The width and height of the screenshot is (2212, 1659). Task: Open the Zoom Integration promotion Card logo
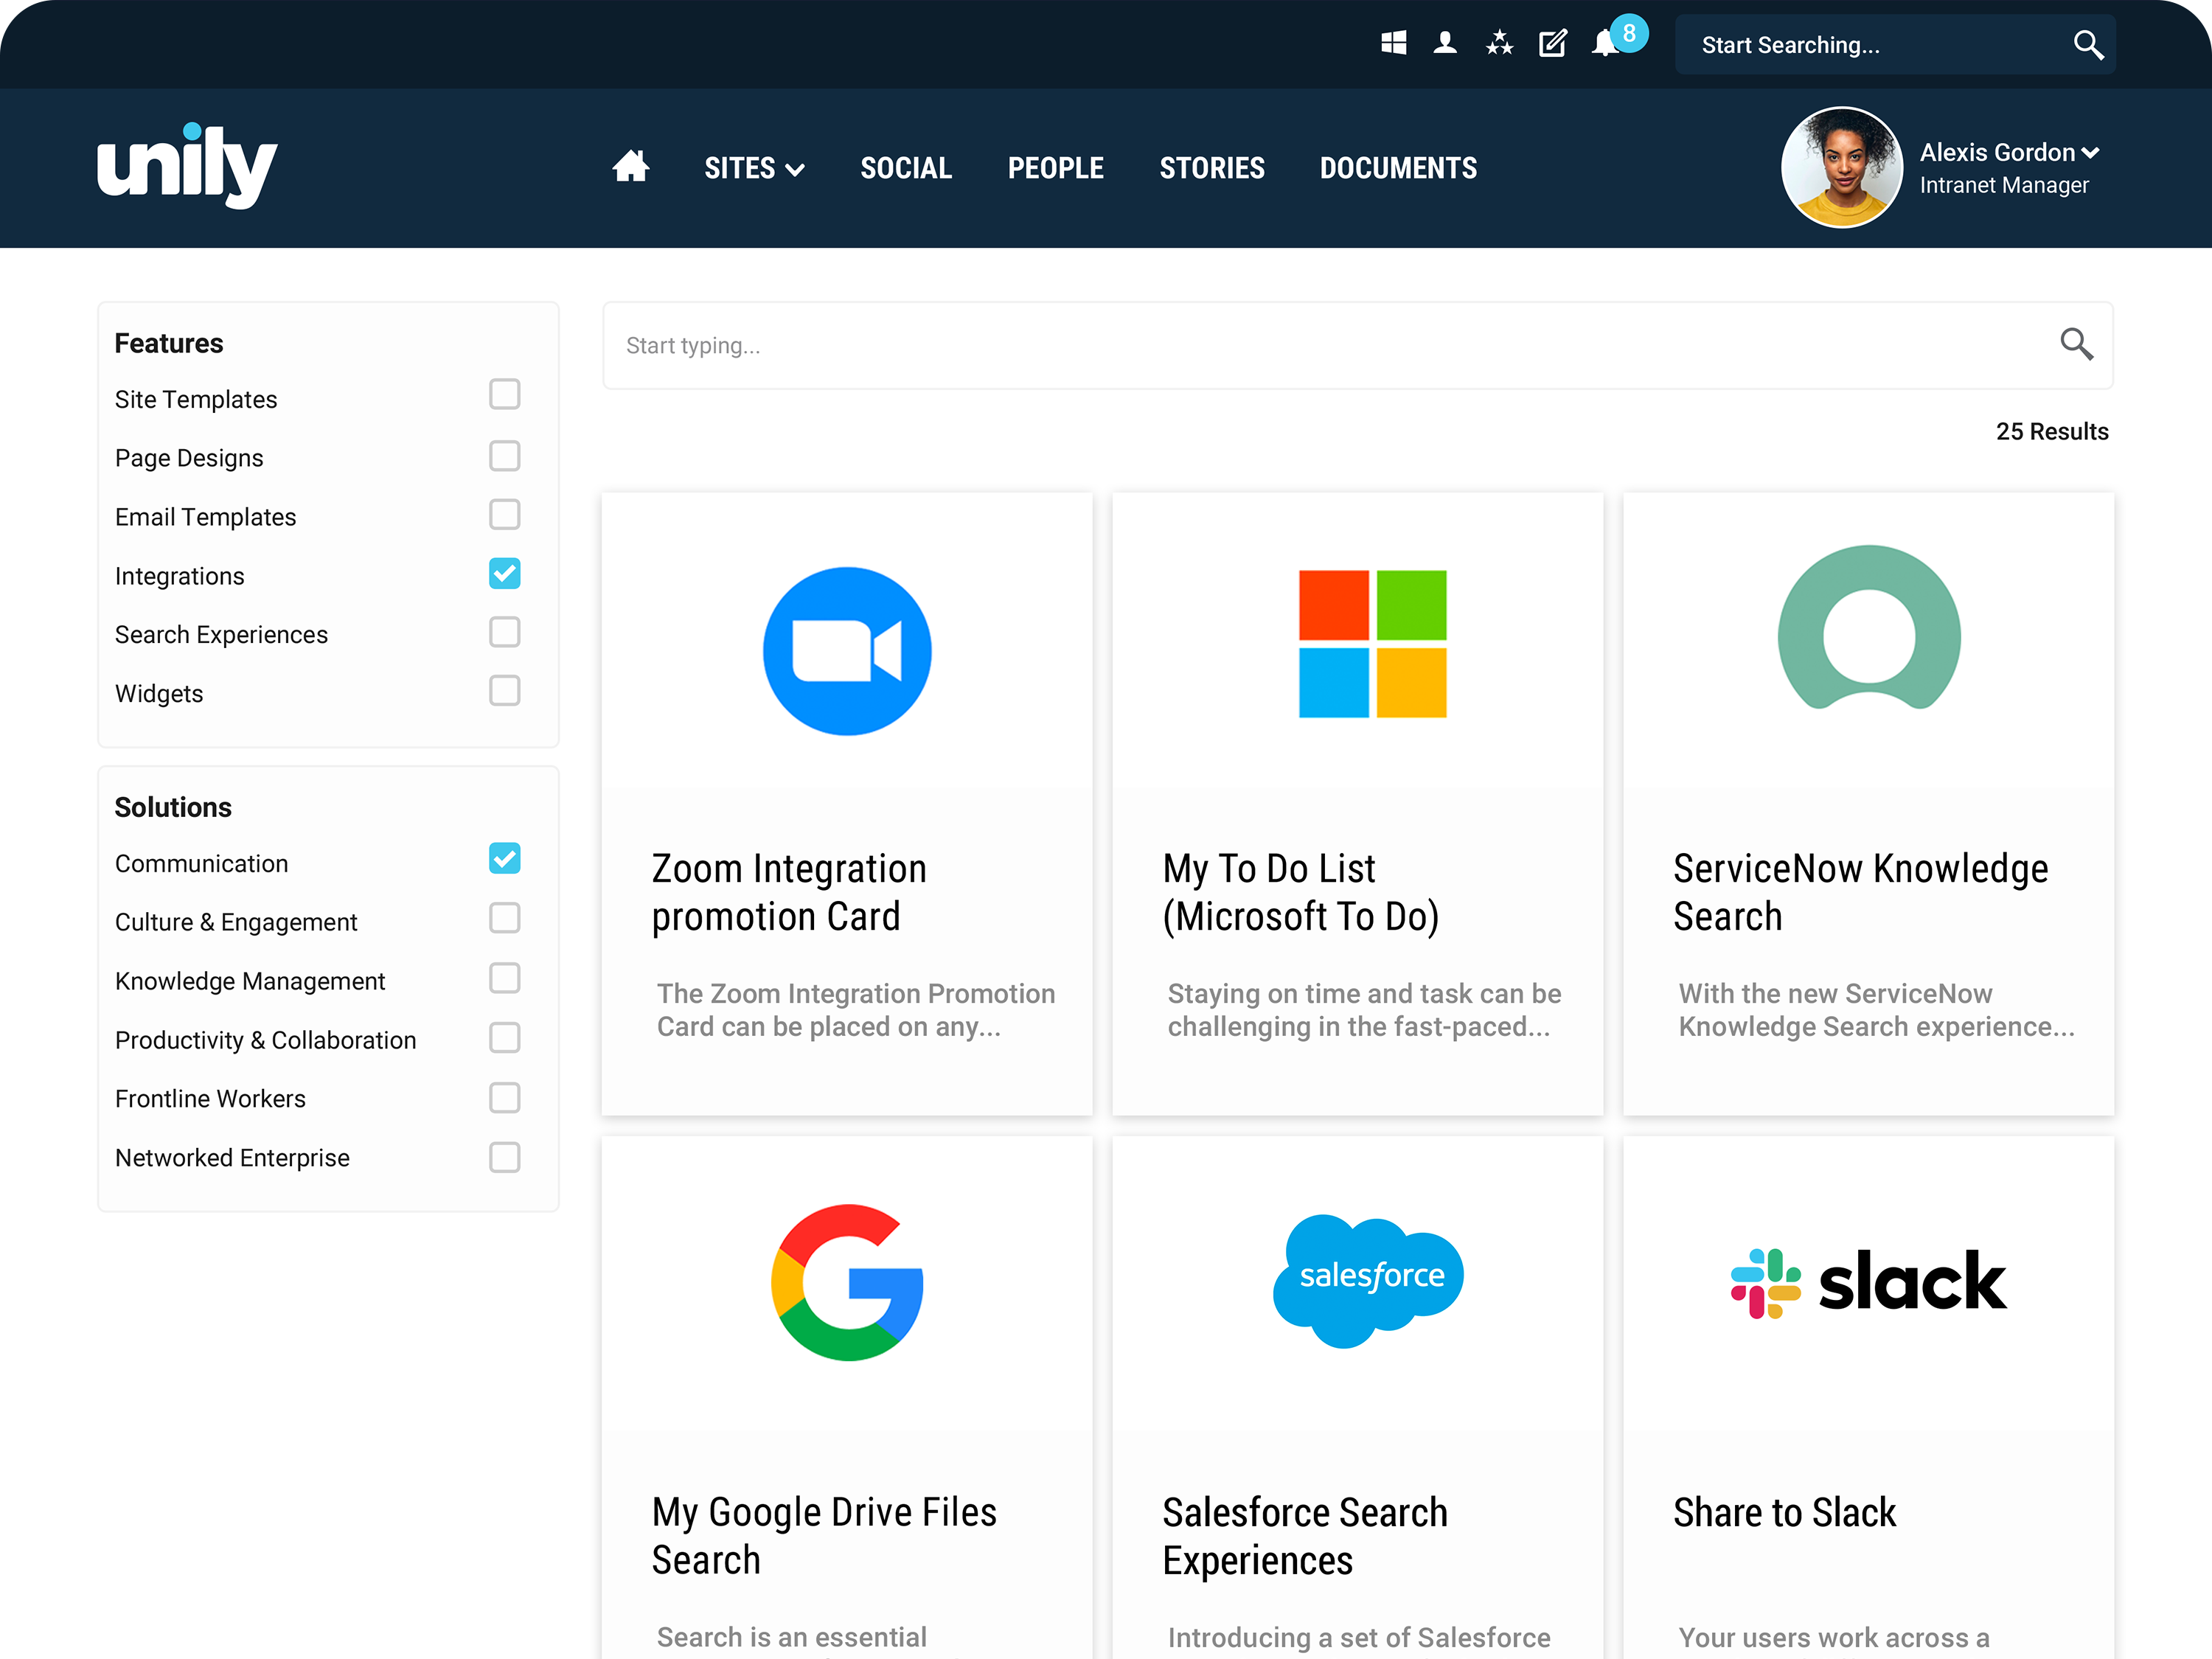point(847,650)
